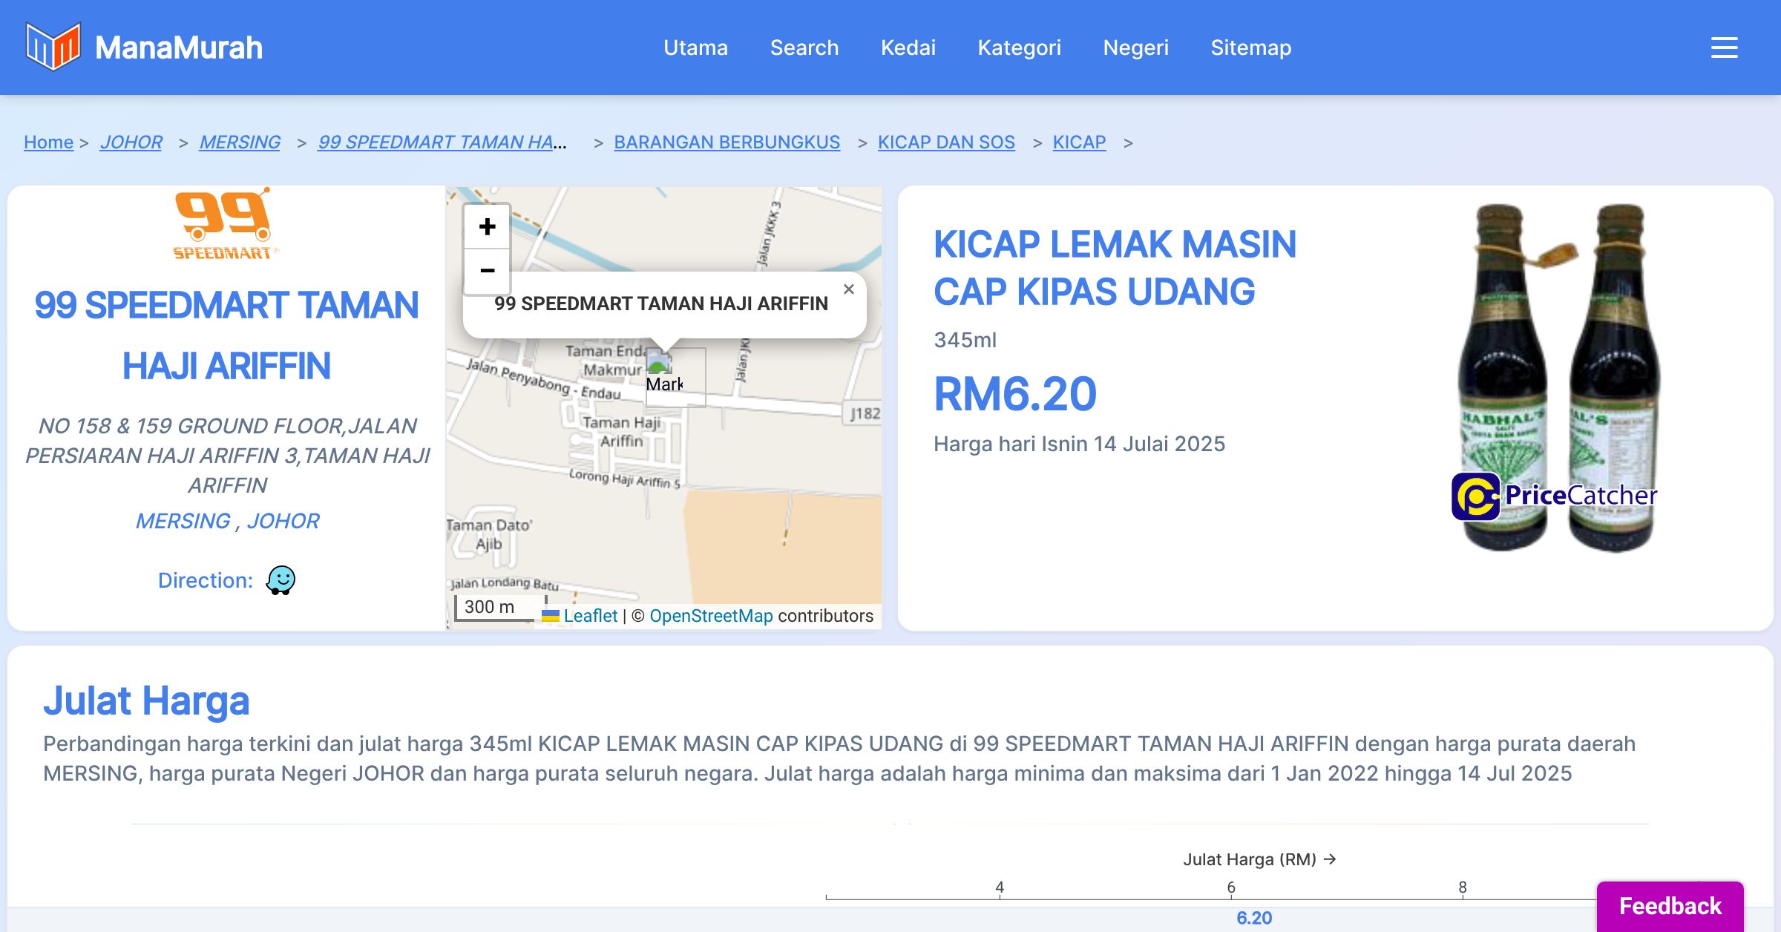Open the Search menu item
Viewport: 1781px width, 932px height.
804,47
